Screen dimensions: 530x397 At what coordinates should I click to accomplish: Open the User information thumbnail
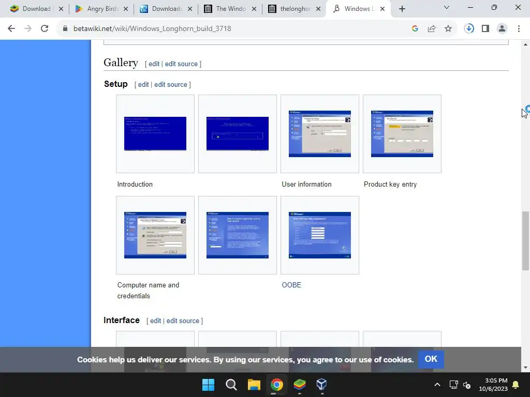pyautogui.click(x=320, y=134)
